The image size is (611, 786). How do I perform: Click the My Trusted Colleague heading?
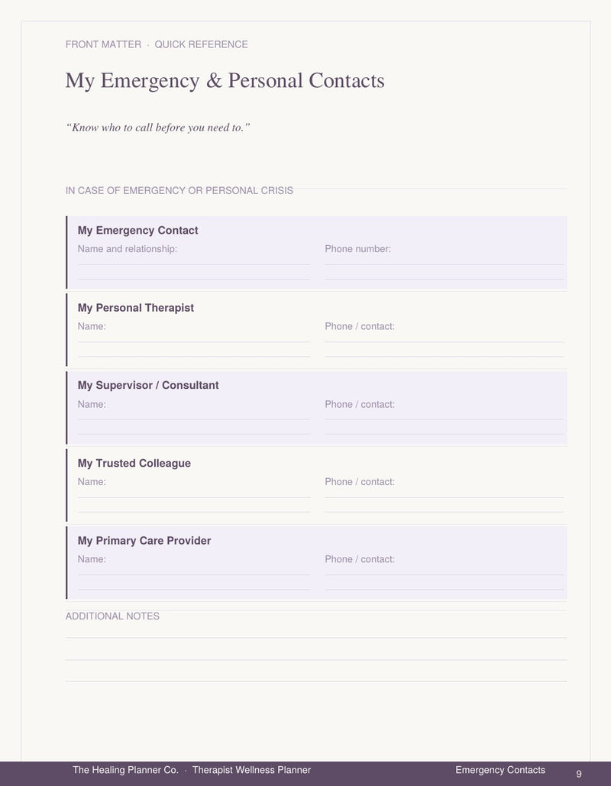click(x=134, y=463)
